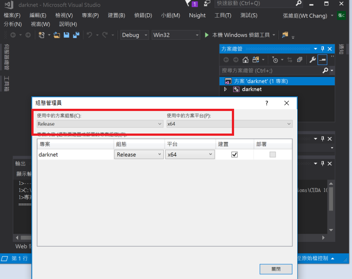
Task: Click the quick launch search magnifier icon
Action: tap(299, 3)
